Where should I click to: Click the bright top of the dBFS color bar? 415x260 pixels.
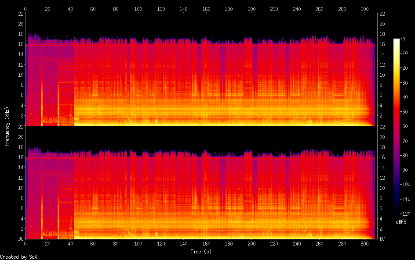click(x=397, y=41)
